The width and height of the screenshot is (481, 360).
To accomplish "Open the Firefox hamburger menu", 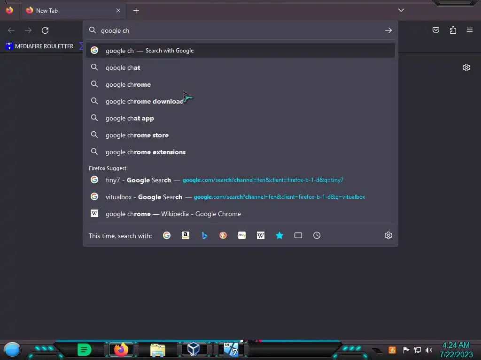I will tap(470, 30).
